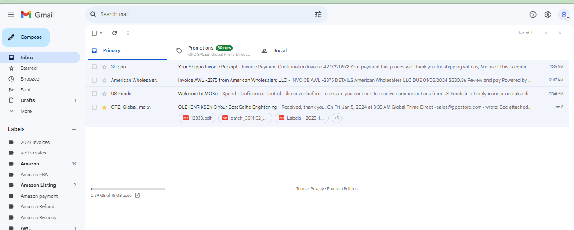Viewport: 574px width, 230px height.
Task: Select the US Foods email checkbox
Action: point(94,94)
